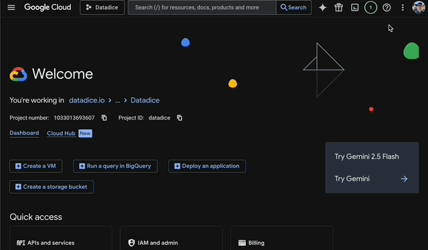Focus the resources and docs search field

(202, 7)
